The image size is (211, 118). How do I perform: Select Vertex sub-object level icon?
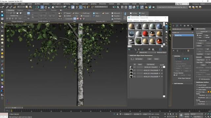pyautogui.click(x=177, y=59)
